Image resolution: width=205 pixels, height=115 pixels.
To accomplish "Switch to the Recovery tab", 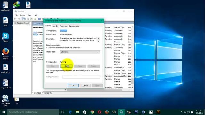I will click(x=63, y=26).
